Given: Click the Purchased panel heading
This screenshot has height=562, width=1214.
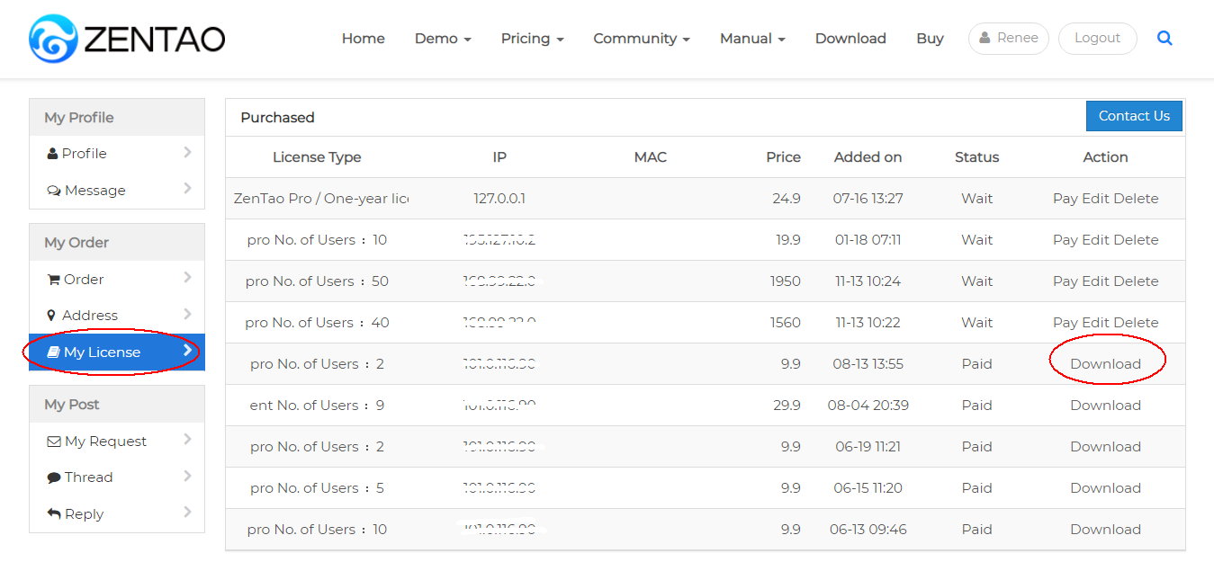Looking at the screenshot, I should [277, 117].
